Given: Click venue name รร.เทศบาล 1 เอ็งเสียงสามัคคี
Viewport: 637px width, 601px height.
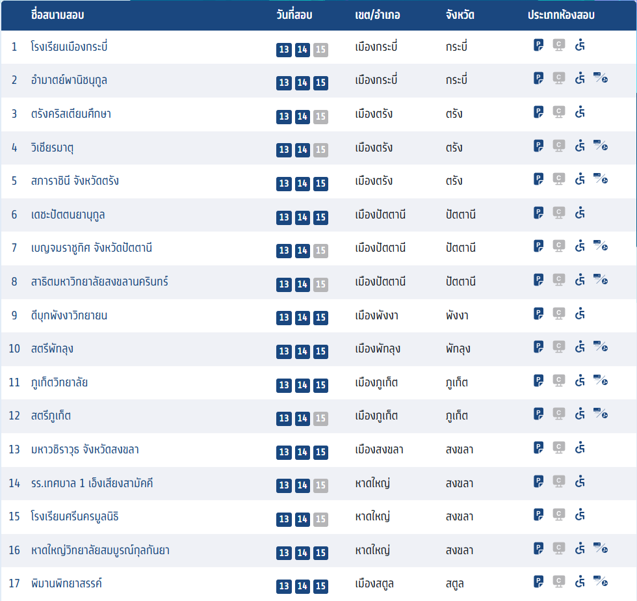Looking at the screenshot, I should click(x=92, y=483).
